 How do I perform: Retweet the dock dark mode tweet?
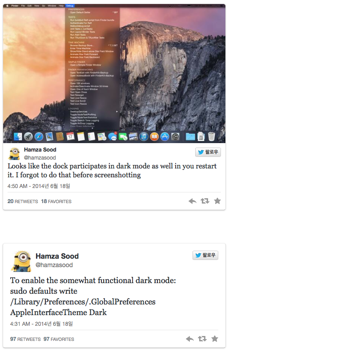205,201
